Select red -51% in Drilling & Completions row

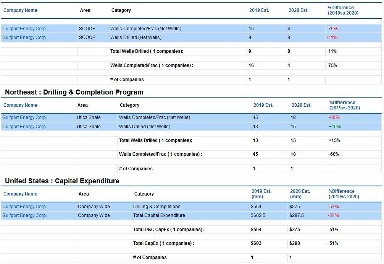click(x=333, y=207)
